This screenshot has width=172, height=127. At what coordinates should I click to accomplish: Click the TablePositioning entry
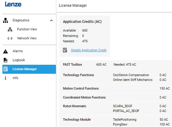coord(125,119)
